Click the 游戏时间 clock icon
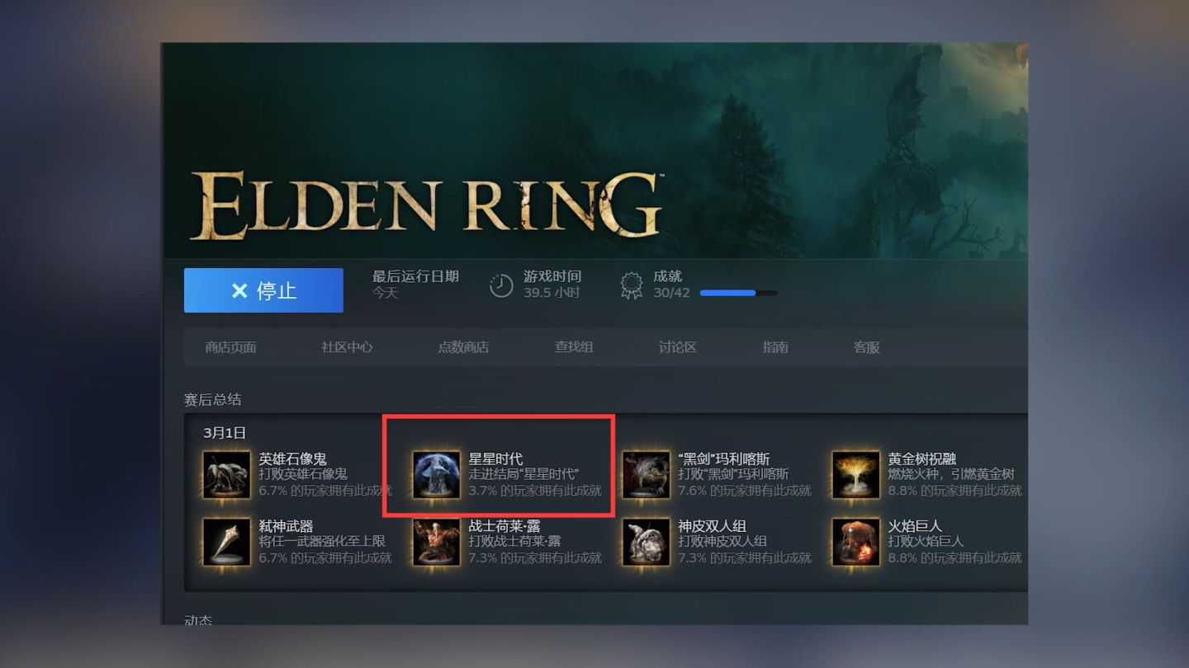This screenshot has width=1189, height=668. click(x=501, y=285)
